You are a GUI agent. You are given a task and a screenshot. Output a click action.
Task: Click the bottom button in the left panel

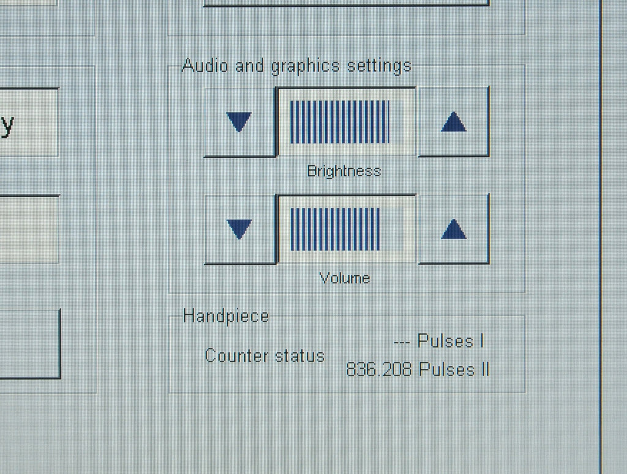[29, 344]
